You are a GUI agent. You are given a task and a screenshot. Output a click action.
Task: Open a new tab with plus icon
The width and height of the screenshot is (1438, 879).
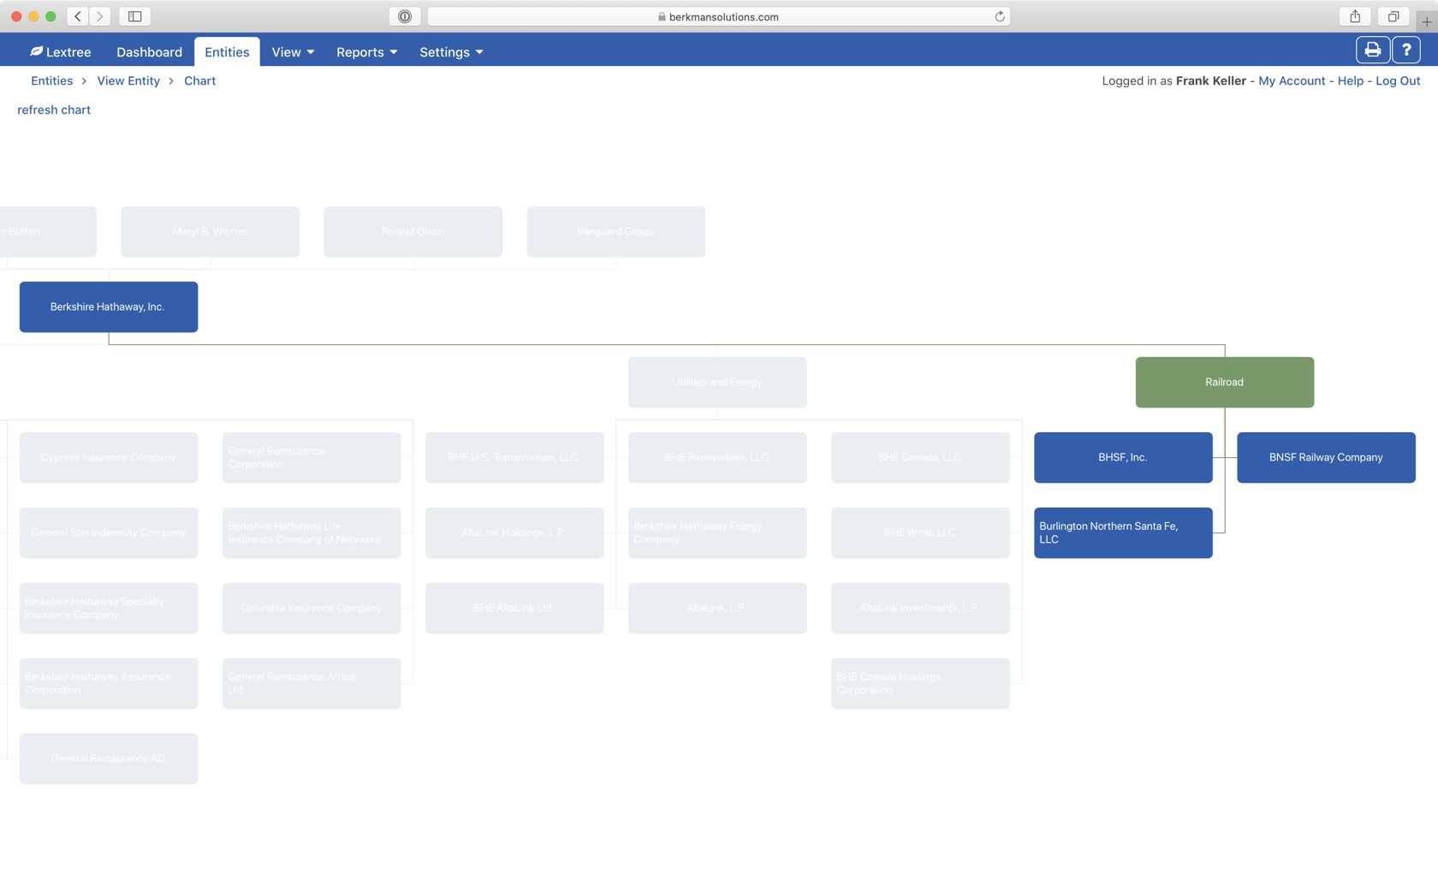click(x=1427, y=21)
